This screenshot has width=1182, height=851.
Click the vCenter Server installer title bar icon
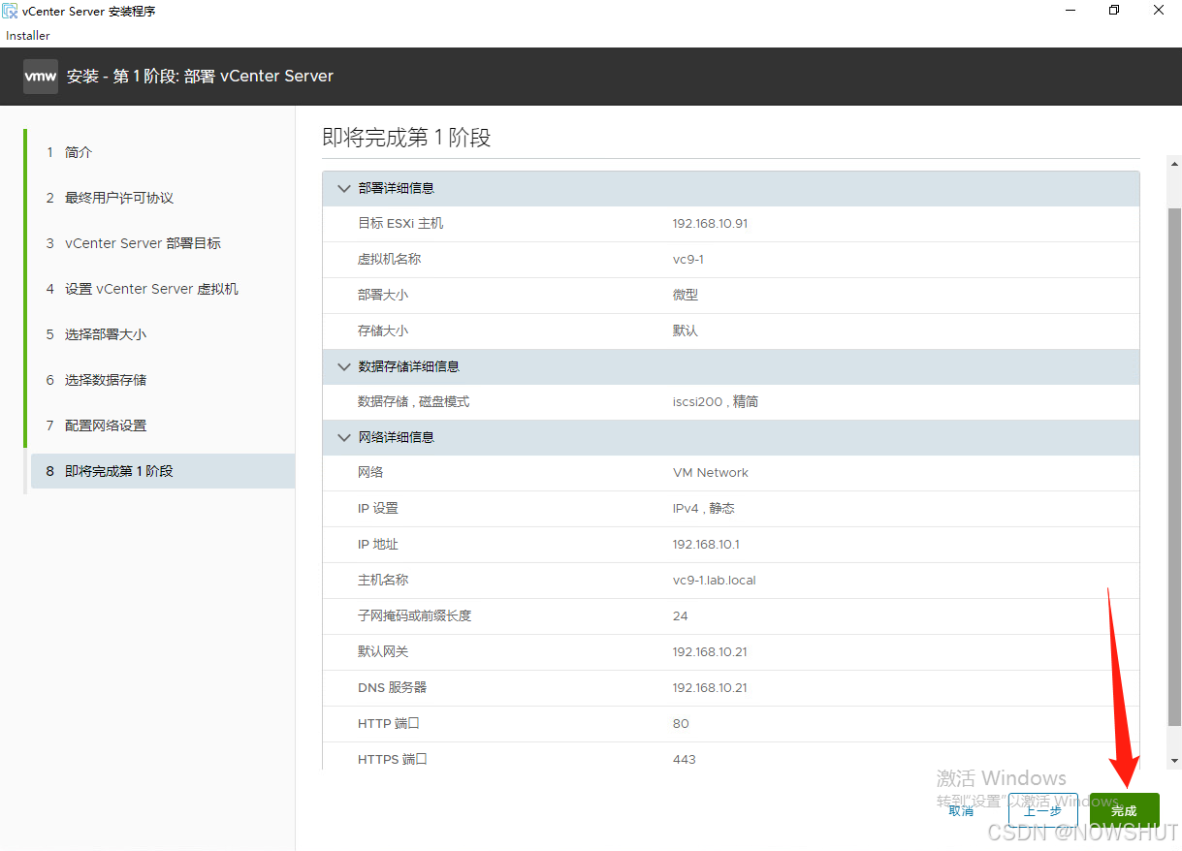click(10, 11)
